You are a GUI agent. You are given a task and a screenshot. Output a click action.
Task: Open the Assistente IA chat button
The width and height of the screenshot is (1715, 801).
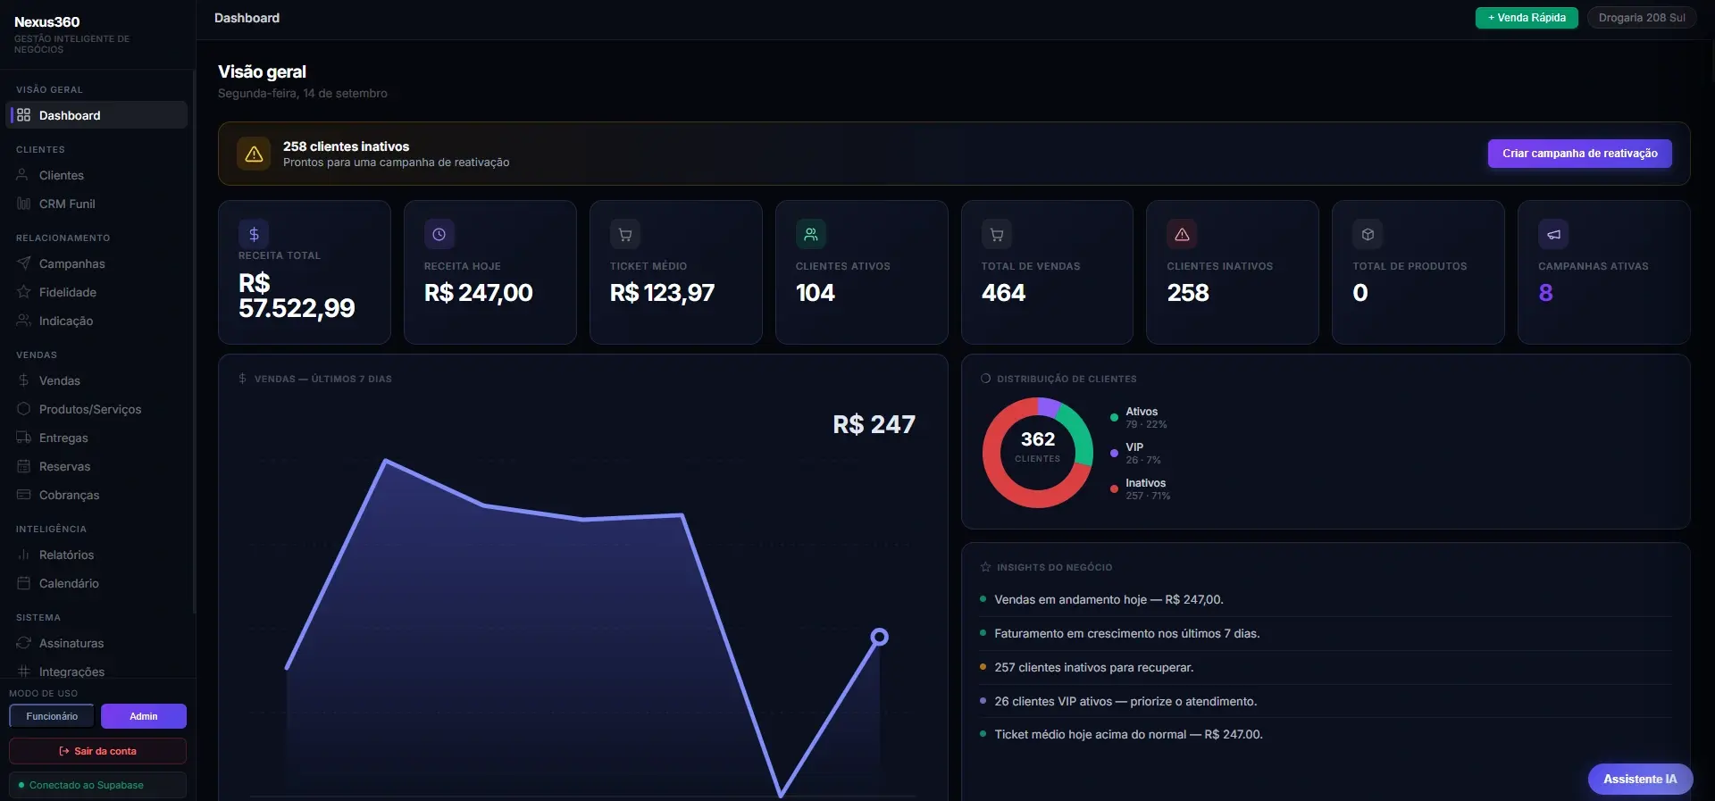click(1640, 779)
